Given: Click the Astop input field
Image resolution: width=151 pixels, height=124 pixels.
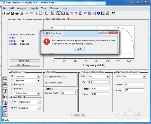Looking at the screenshot, I should (x=135, y=90).
